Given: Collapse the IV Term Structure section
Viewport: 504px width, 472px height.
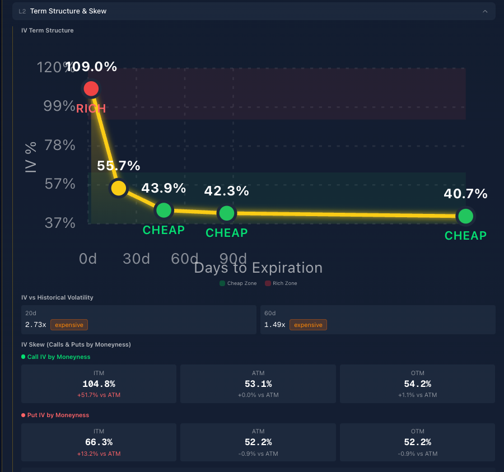Looking at the screenshot, I should click(47, 30).
